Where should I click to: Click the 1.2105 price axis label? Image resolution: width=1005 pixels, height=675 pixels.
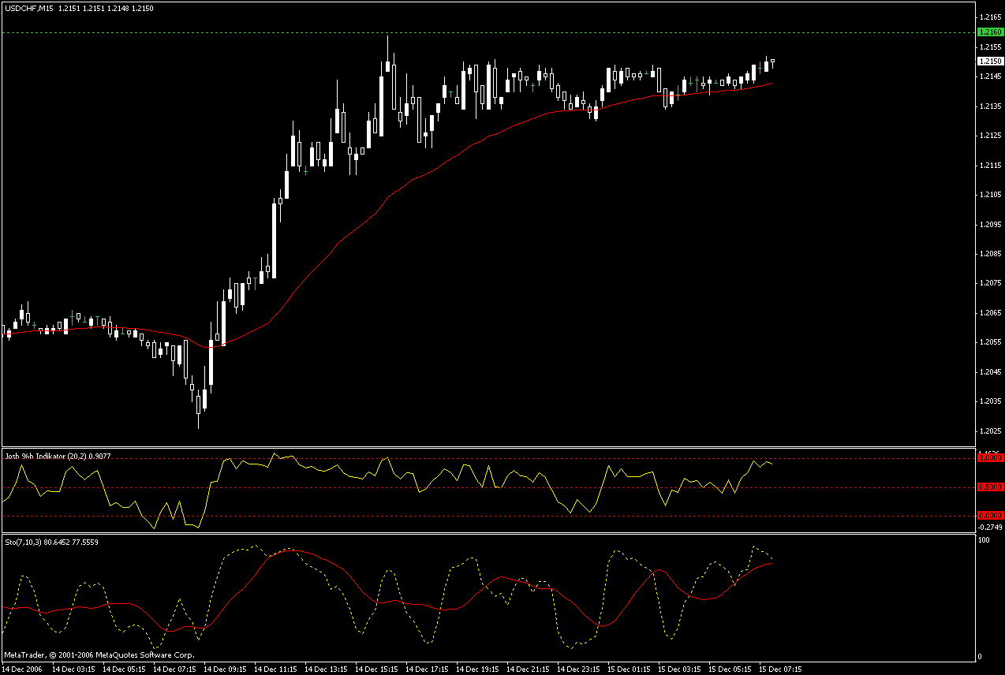coord(991,195)
